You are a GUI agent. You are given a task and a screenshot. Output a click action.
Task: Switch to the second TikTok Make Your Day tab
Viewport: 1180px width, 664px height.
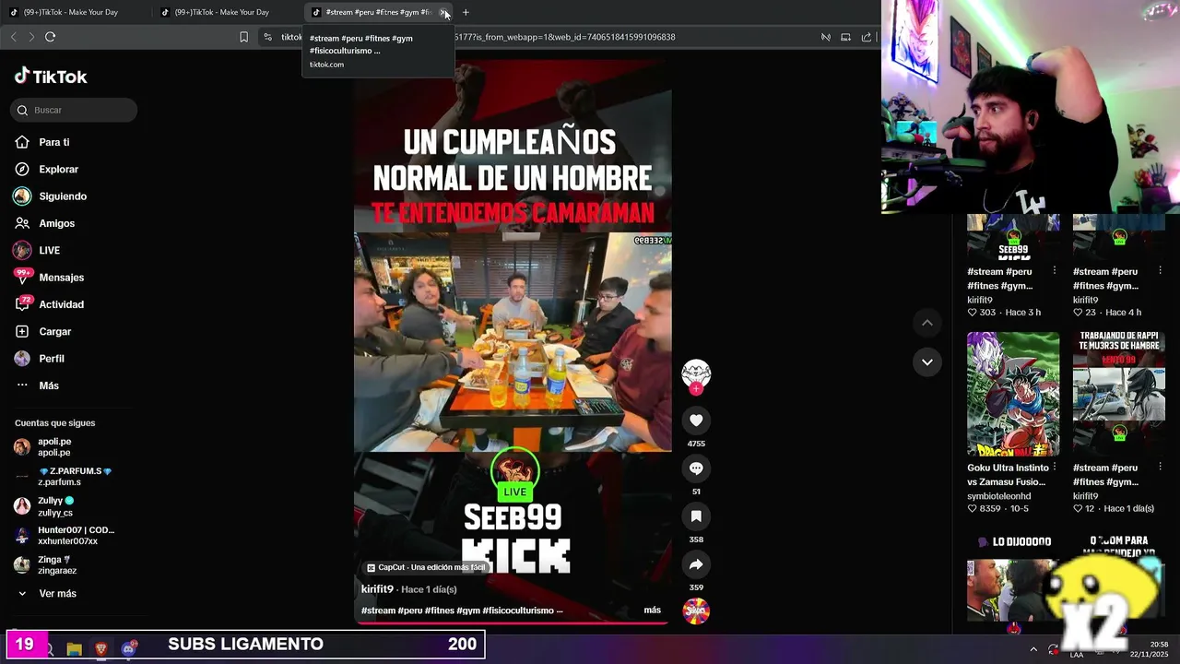click(227, 12)
